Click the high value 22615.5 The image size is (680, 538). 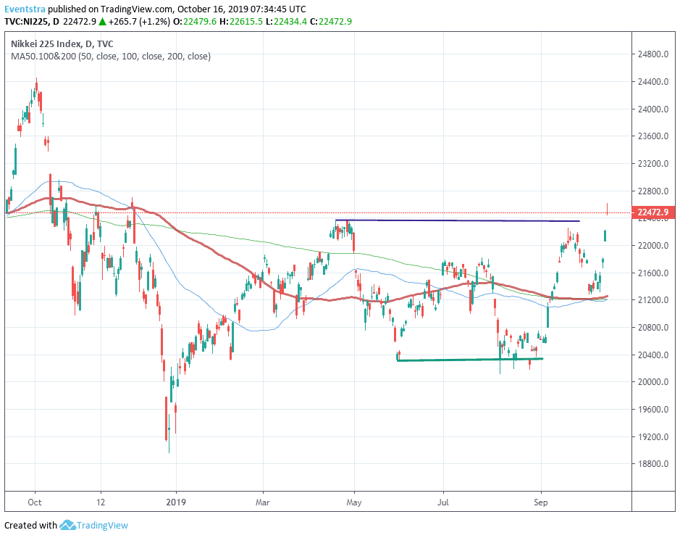(x=246, y=21)
